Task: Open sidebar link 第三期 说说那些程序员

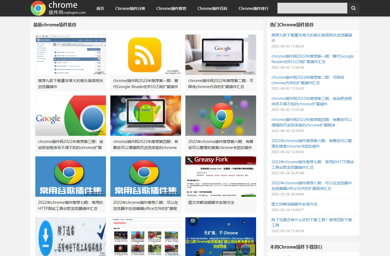Action: (x=312, y=101)
